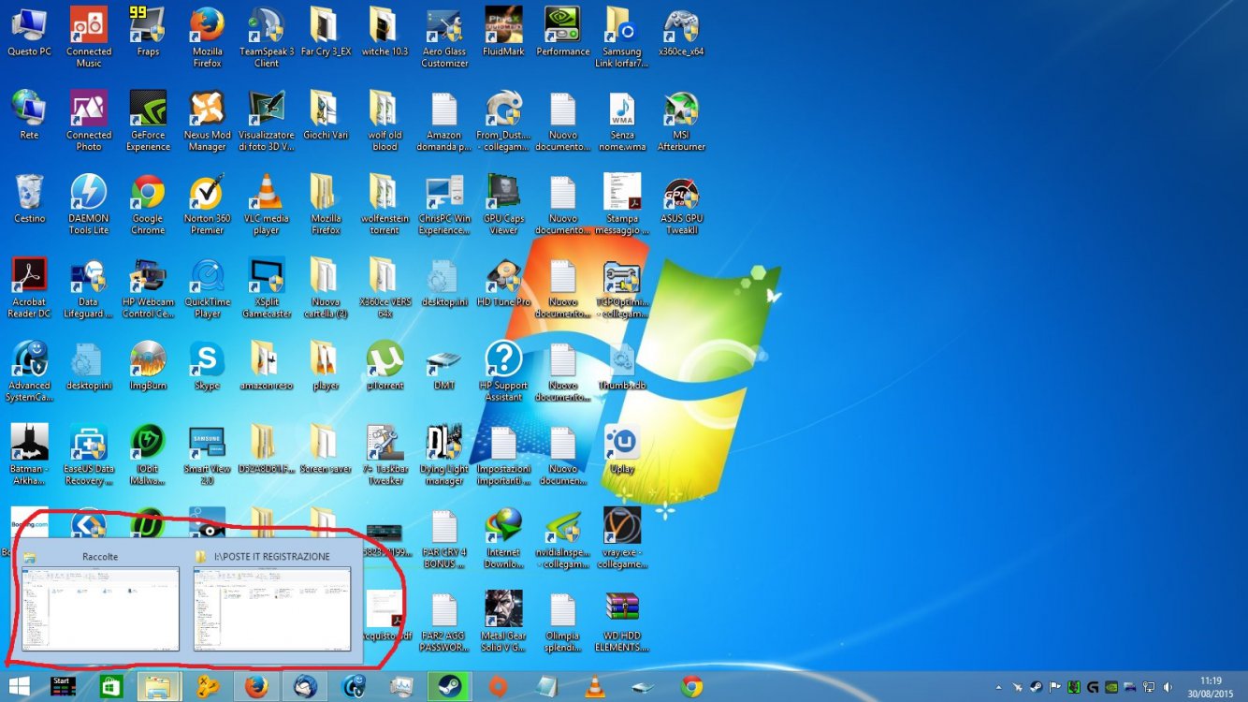Launch Fraps from the desktop
The height and width of the screenshot is (702, 1248).
pos(148,32)
